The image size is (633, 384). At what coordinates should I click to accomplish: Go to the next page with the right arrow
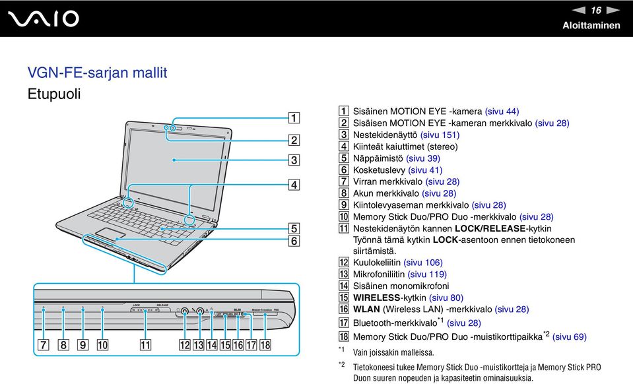[x=613, y=10]
